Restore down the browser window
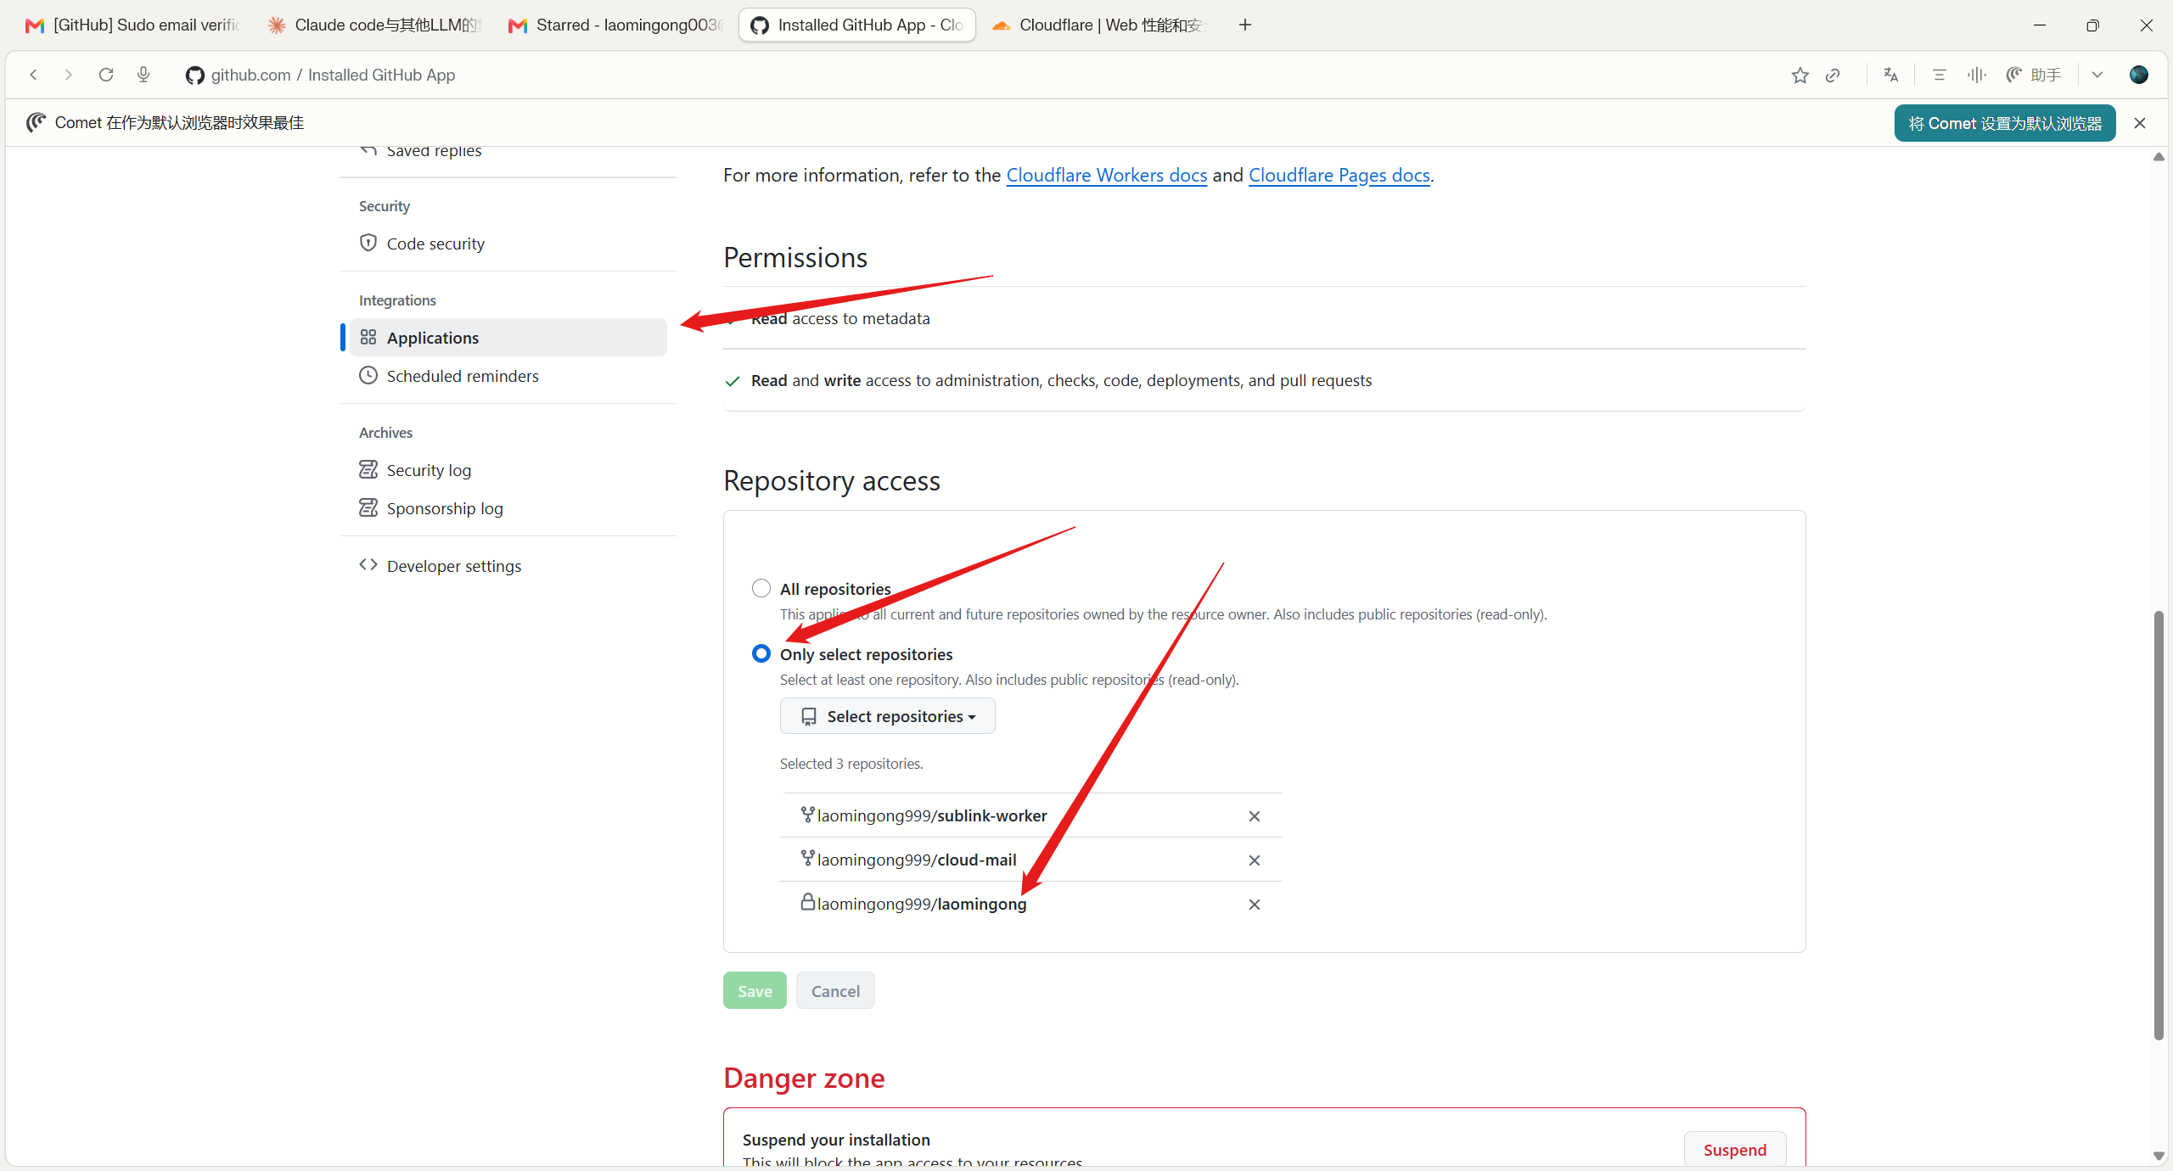Image resolution: width=2173 pixels, height=1171 pixels. coord(2092,25)
